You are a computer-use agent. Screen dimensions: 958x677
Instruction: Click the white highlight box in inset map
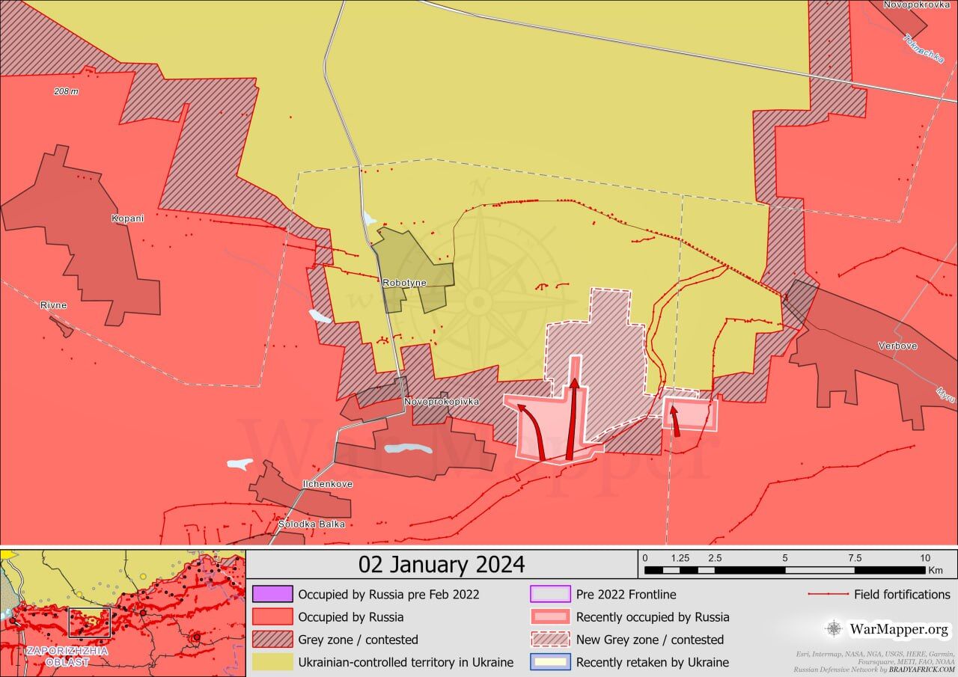(x=89, y=622)
